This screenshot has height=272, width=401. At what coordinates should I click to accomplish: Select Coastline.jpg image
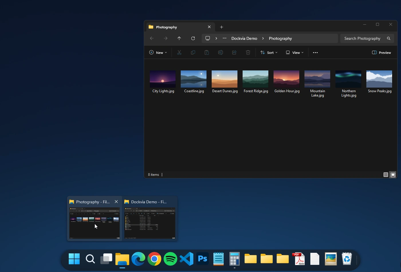(x=194, y=79)
